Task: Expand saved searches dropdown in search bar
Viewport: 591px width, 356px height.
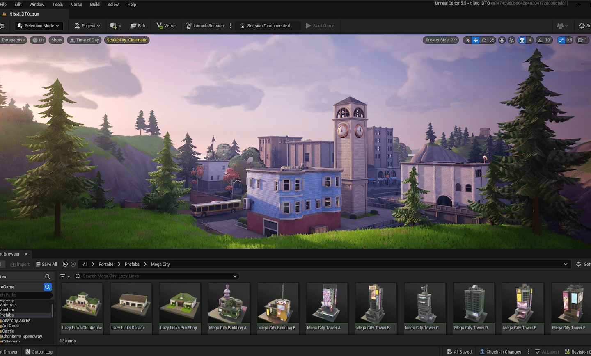Action: tap(235, 276)
